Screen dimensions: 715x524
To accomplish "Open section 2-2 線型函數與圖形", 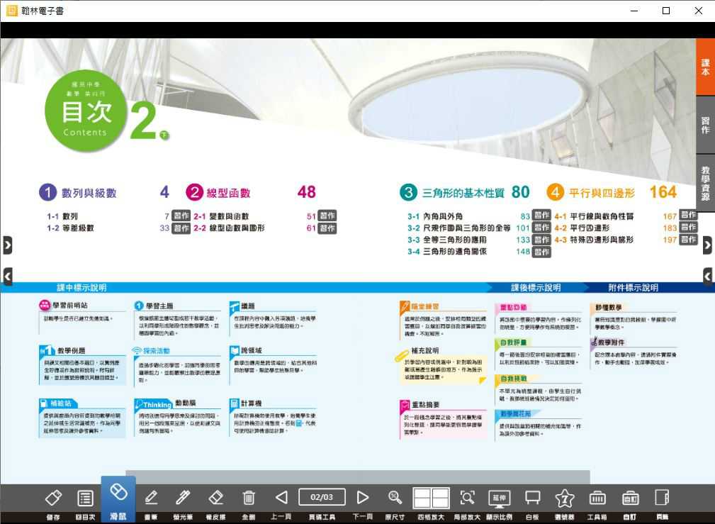I will pyautogui.click(x=229, y=228).
